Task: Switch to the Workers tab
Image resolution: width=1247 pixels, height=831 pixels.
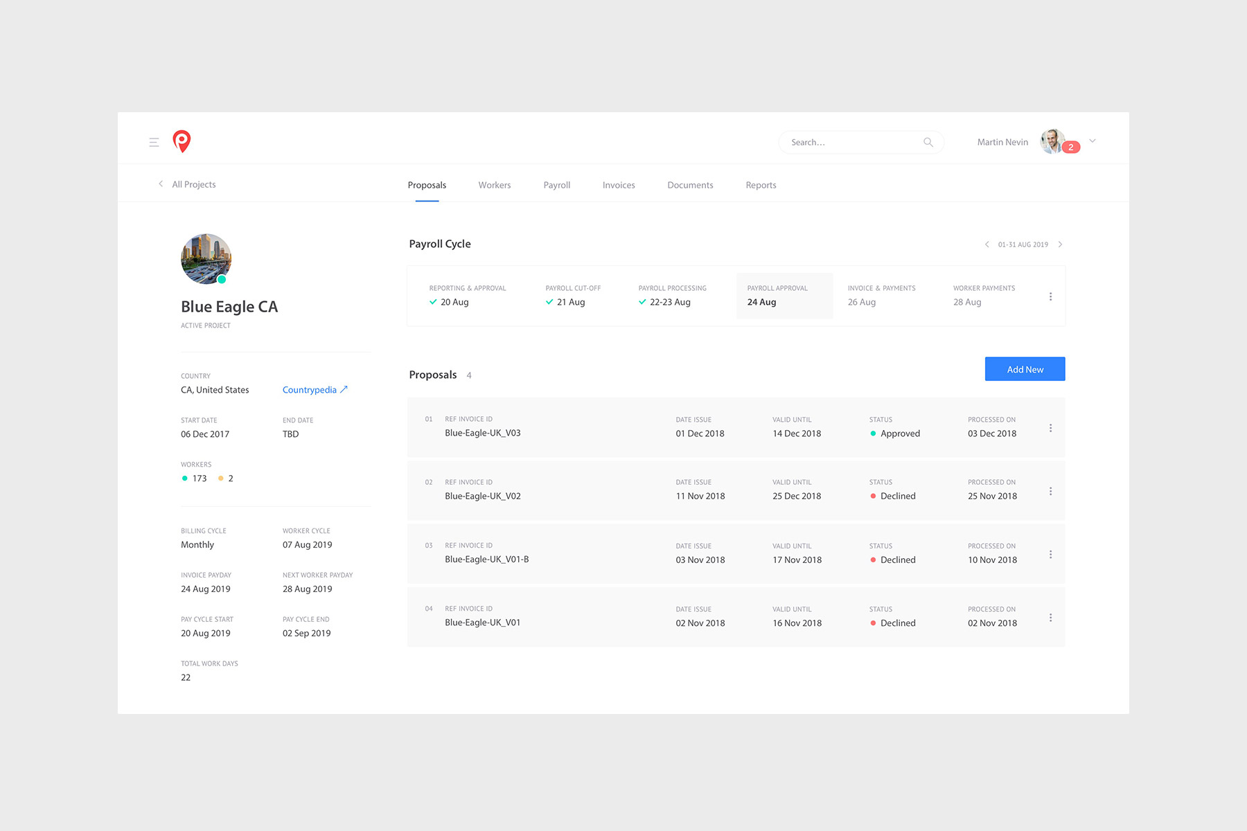Action: pyautogui.click(x=495, y=185)
